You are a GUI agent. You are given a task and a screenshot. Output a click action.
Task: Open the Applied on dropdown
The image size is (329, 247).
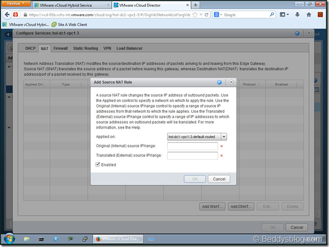tap(224, 137)
